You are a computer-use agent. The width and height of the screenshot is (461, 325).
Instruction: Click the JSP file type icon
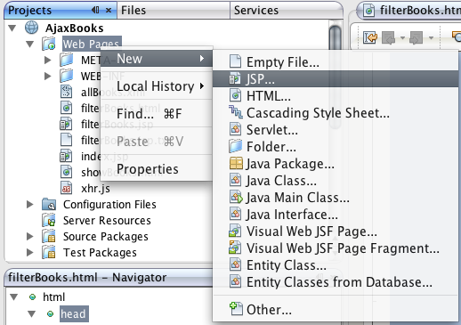[235, 78]
